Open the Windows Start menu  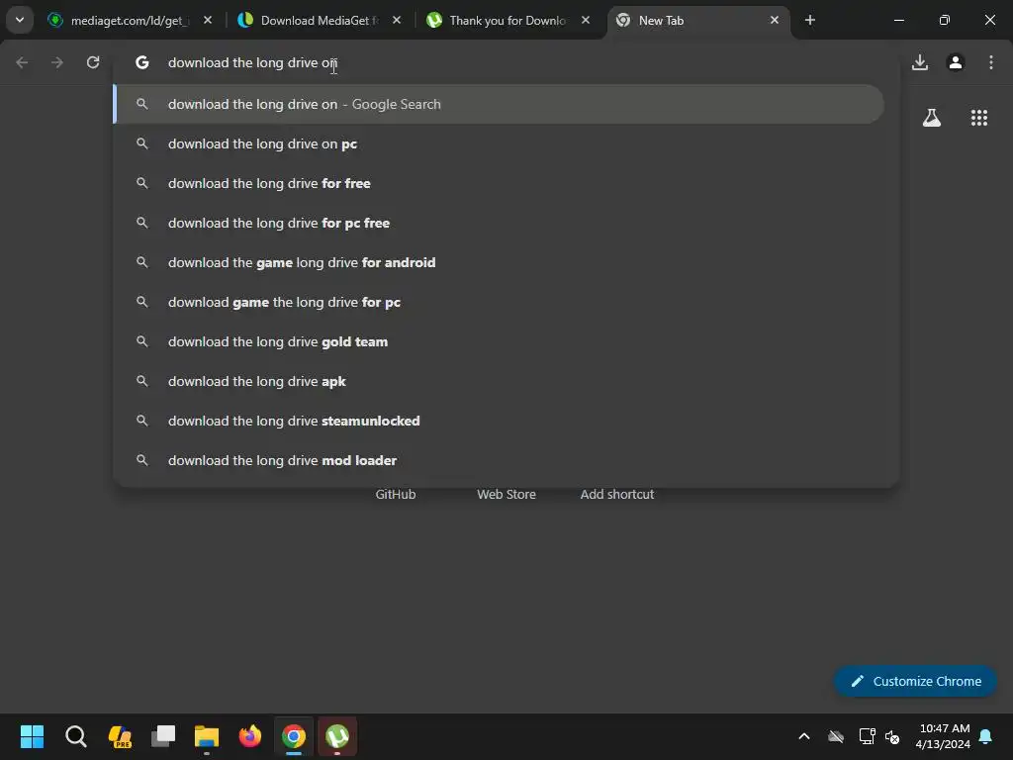(32, 736)
